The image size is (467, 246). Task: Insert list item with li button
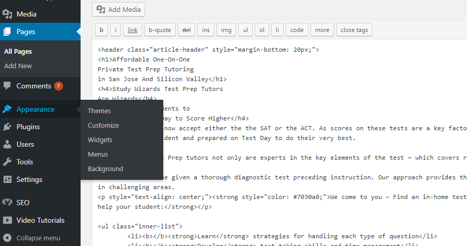(277, 30)
